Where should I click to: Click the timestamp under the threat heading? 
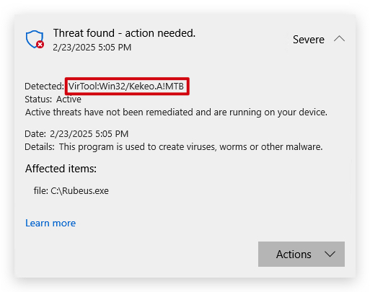(x=92, y=48)
